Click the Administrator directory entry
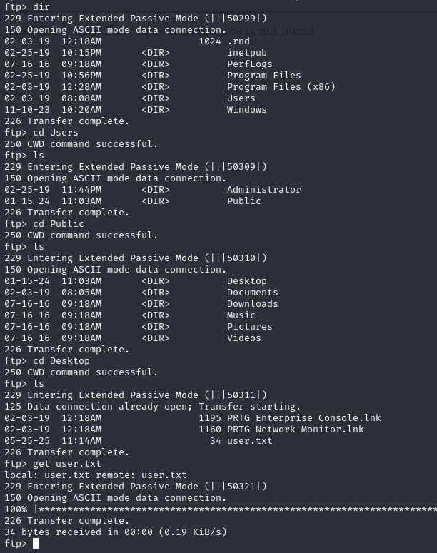437x553 pixels. click(263, 190)
